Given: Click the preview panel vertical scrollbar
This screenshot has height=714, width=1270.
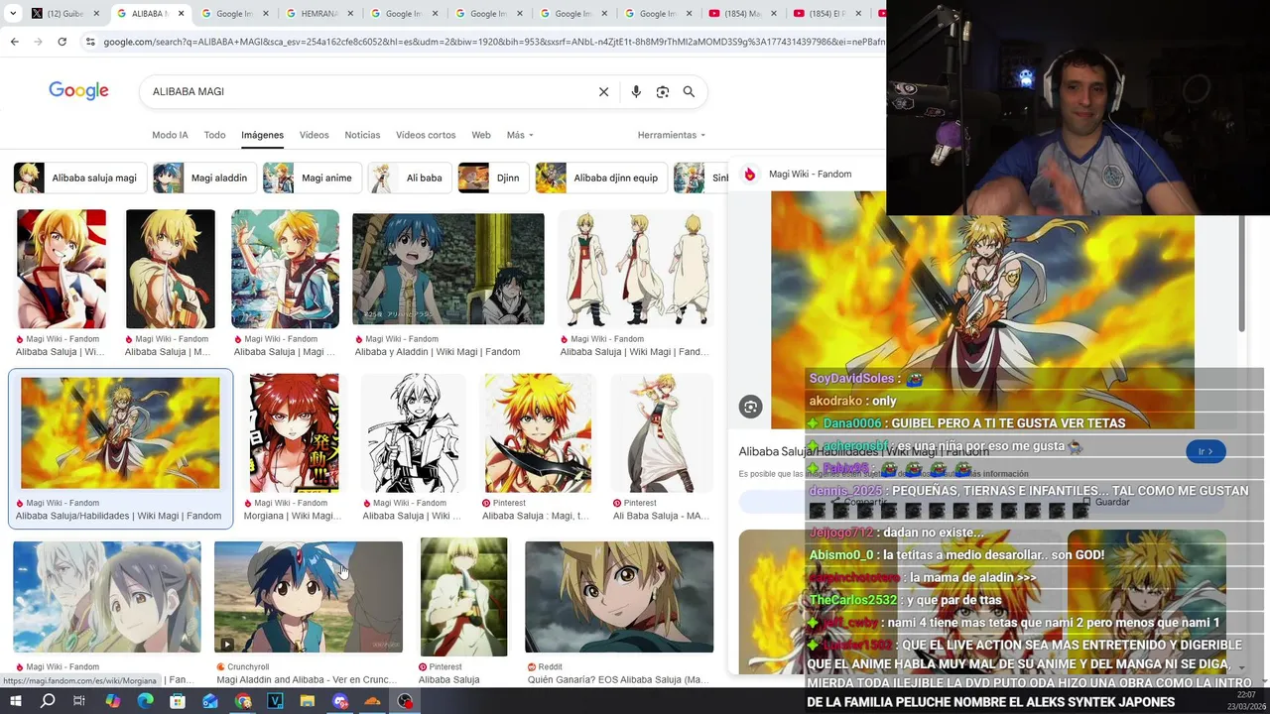Looking at the screenshot, I should click(x=1242, y=274).
